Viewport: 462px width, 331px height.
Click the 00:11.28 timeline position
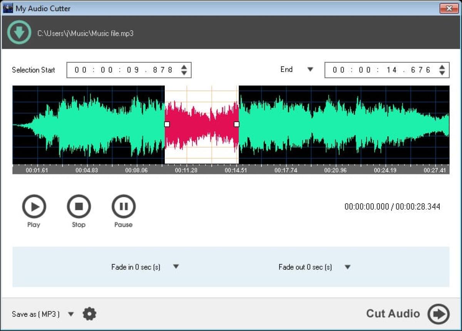(x=186, y=169)
